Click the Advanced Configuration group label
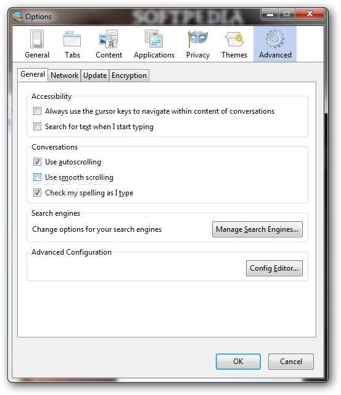Viewport: 341px width, 395px height. pos(72,252)
